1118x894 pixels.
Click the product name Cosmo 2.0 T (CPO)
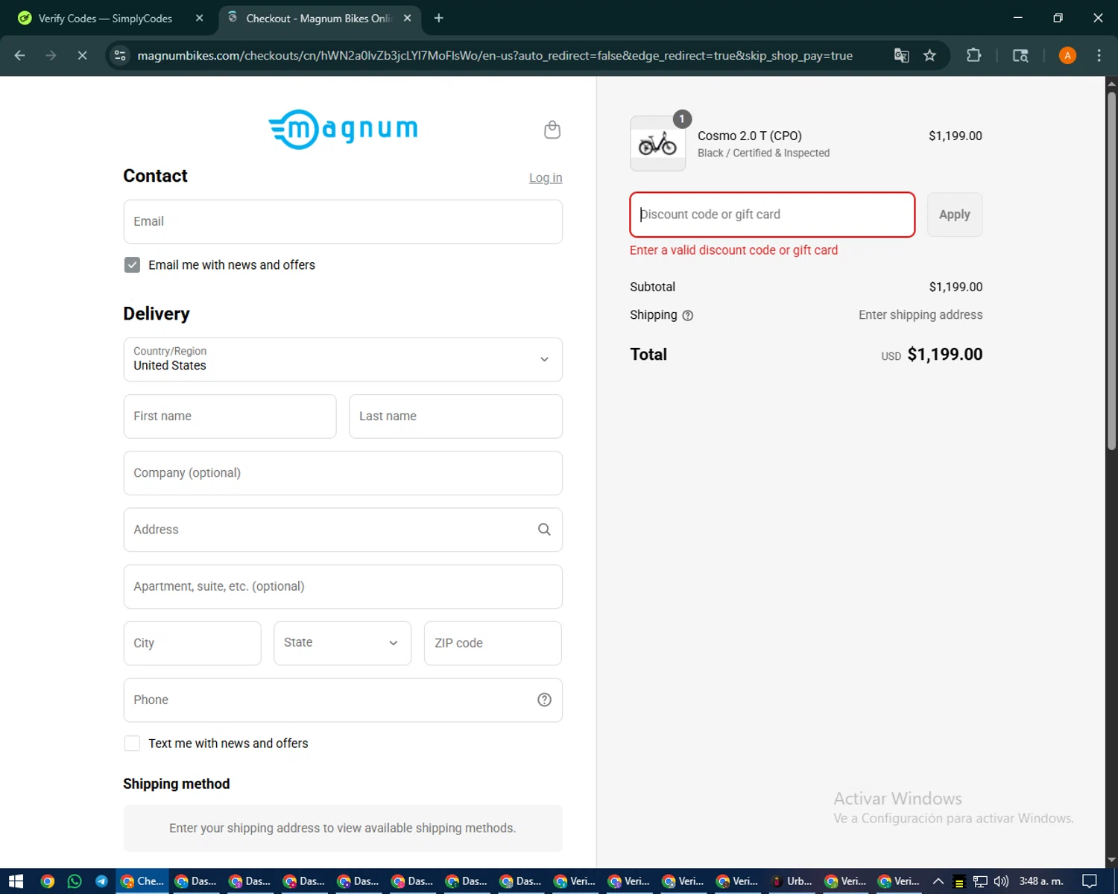tap(750, 136)
